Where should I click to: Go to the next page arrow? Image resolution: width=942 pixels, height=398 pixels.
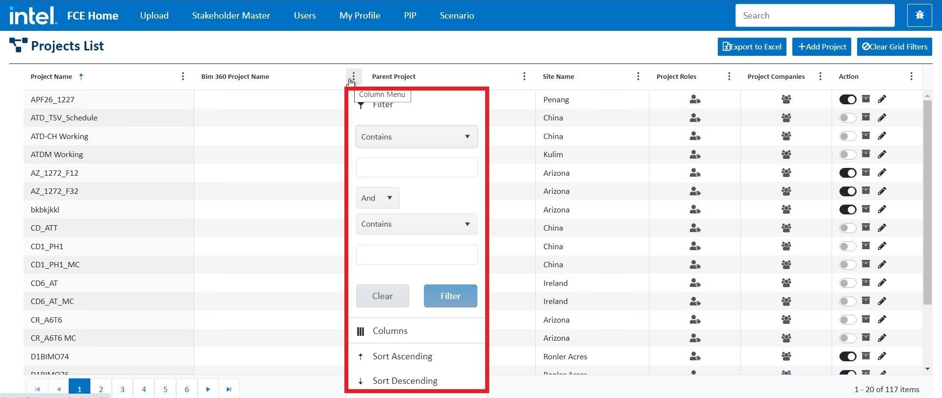pyautogui.click(x=208, y=389)
